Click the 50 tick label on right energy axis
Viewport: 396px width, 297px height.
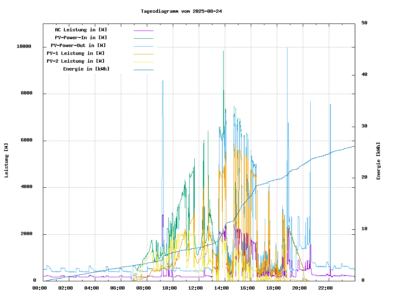pyautogui.click(x=364, y=23)
